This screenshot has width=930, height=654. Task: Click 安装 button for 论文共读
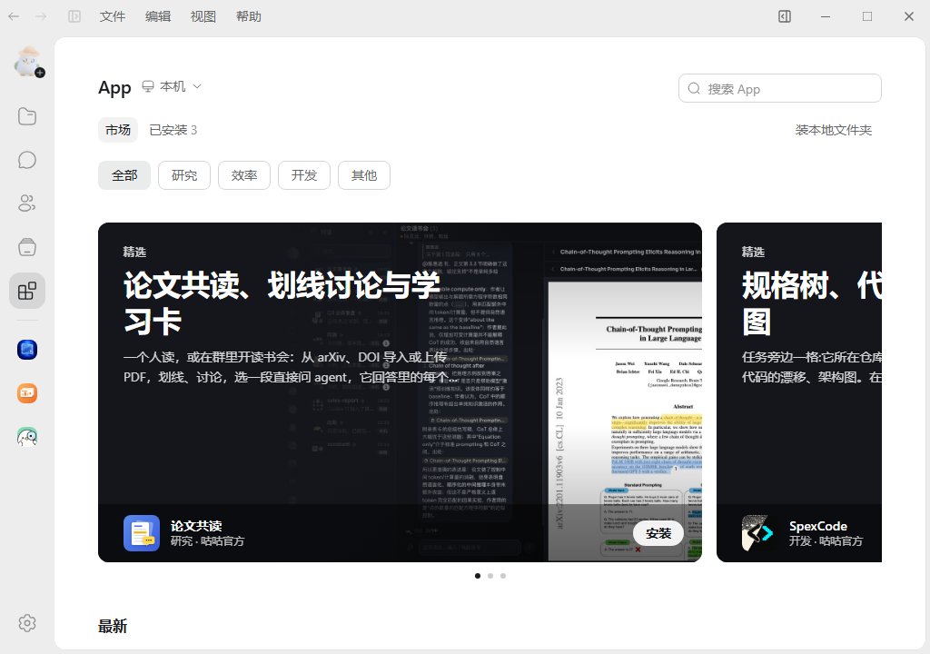658,533
